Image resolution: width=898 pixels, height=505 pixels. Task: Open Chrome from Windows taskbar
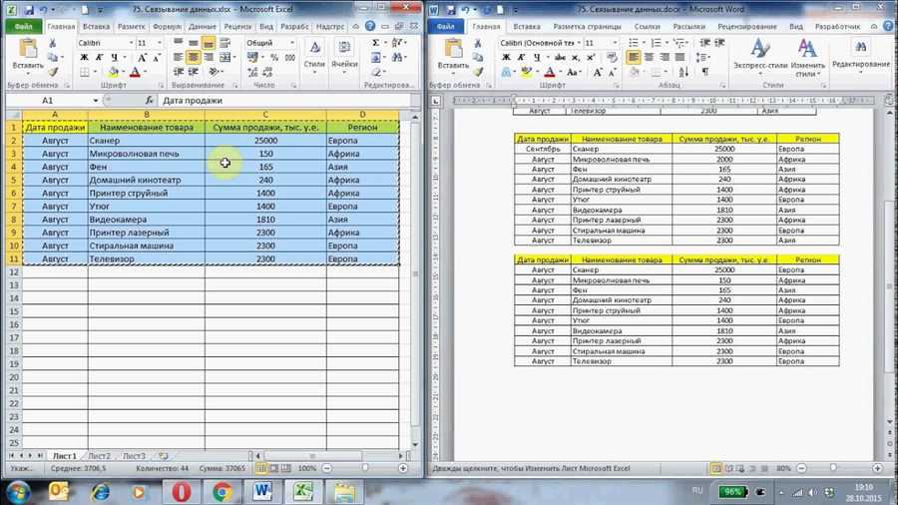click(x=223, y=492)
